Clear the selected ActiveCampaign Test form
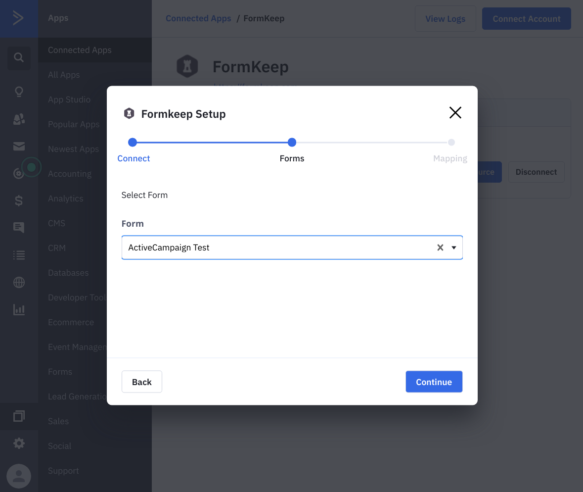583x492 pixels. (x=440, y=247)
